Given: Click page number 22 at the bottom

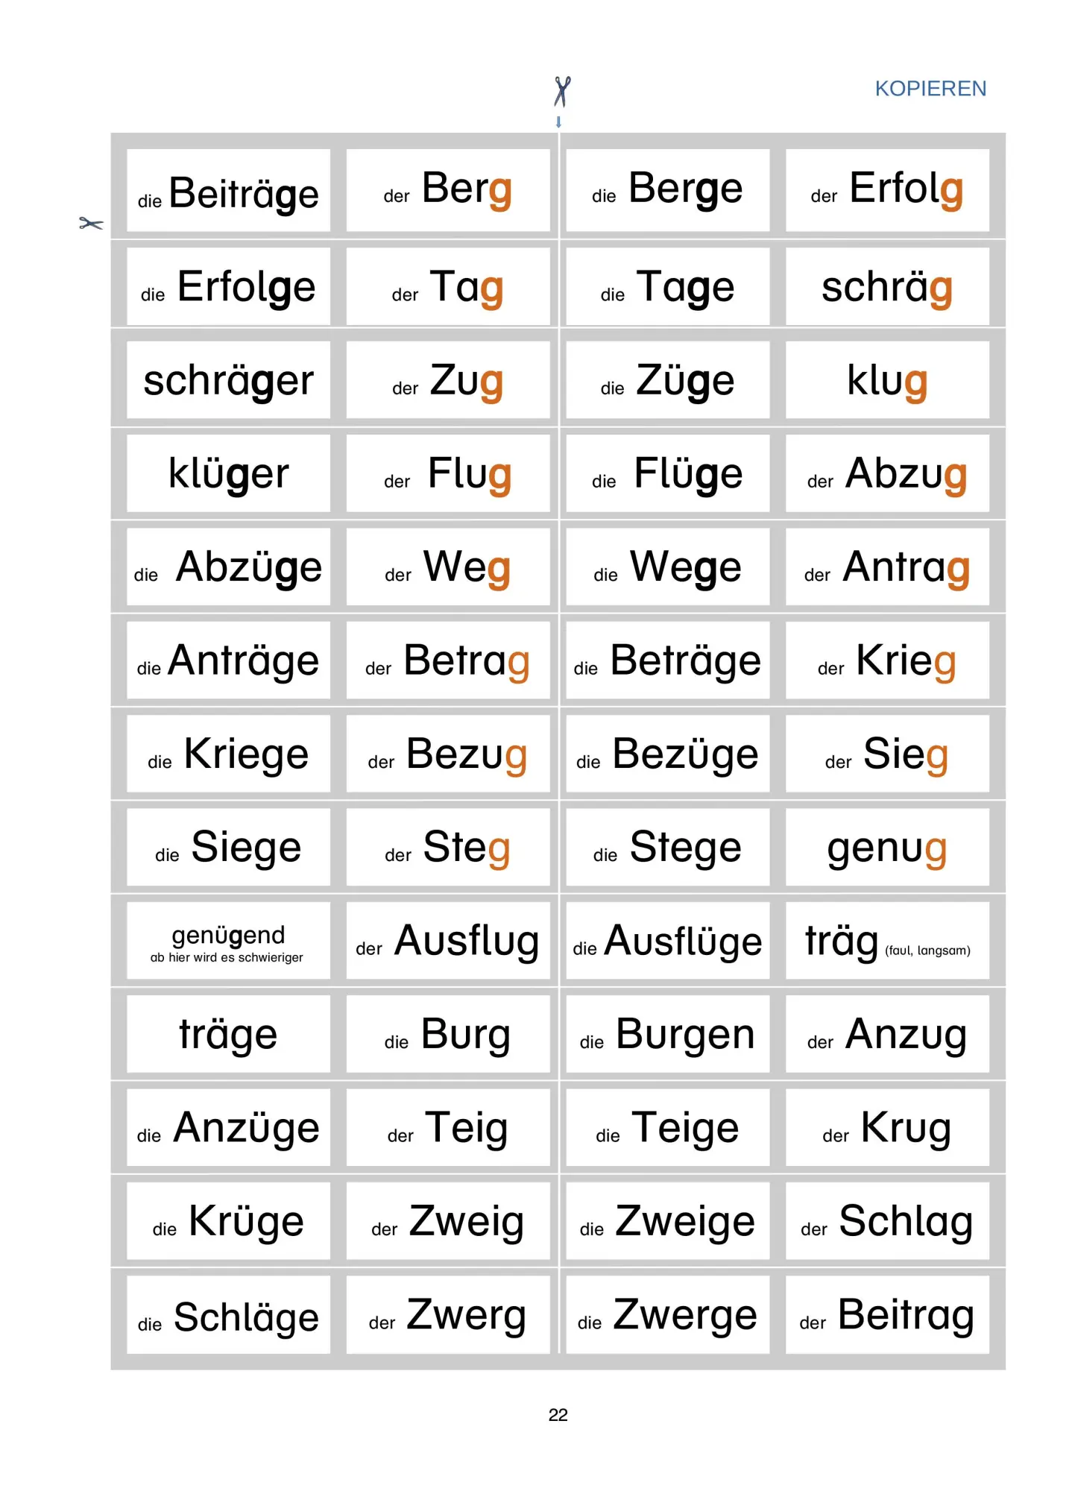Looking at the screenshot, I should pyautogui.click(x=558, y=1415).
